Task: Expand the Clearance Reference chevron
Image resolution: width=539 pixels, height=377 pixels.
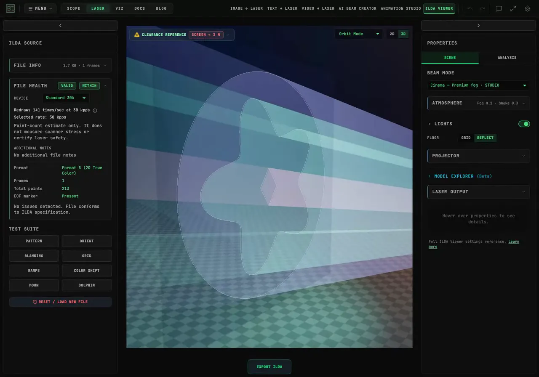Action: coord(228,35)
